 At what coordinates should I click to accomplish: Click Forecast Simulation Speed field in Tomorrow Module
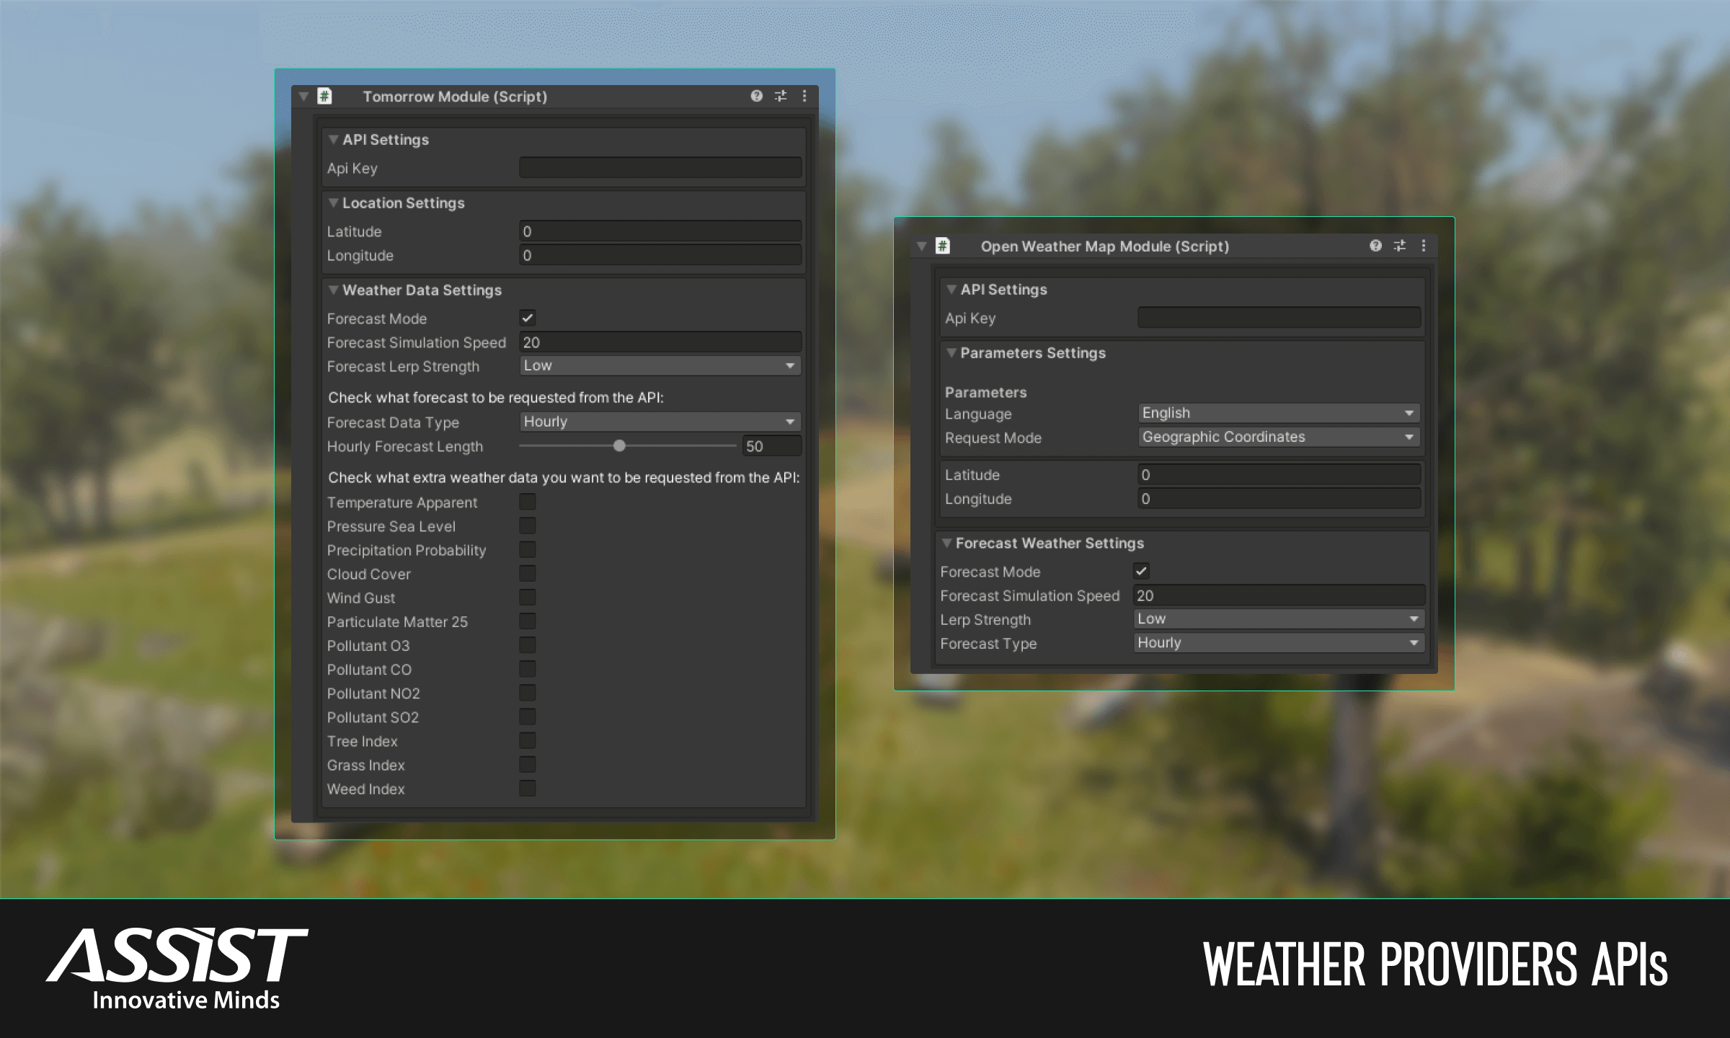pyautogui.click(x=660, y=342)
